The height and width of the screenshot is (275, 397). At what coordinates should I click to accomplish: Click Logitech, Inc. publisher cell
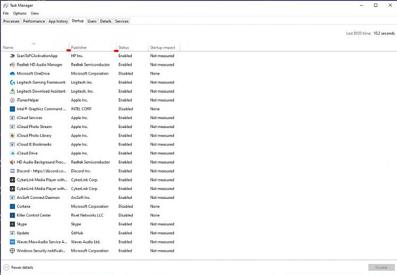point(82,91)
